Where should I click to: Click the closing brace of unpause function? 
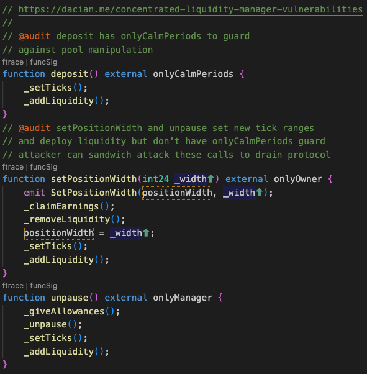click(x=5, y=365)
